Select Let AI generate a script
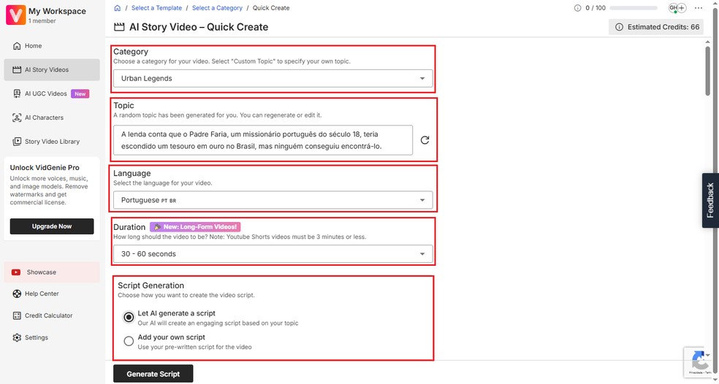719x384 pixels. [x=129, y=317]
